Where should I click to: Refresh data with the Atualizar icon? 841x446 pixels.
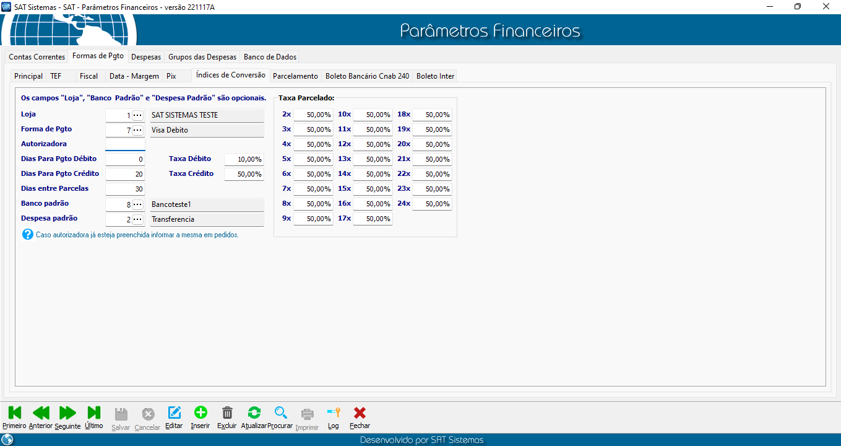tap(254, 413)
